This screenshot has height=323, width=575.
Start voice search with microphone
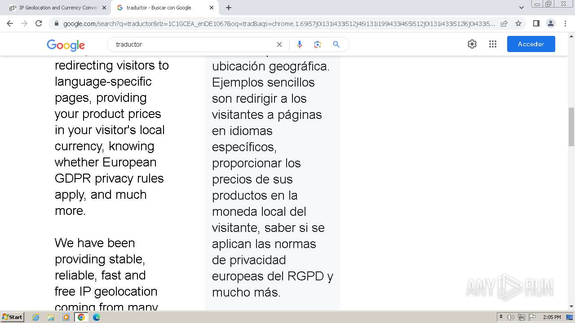point(300,44)
